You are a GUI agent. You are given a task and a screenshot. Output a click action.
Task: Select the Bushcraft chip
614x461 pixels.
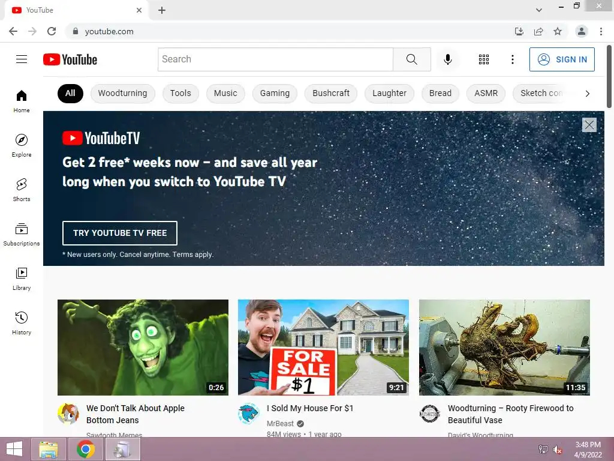[x=331, y=93]
